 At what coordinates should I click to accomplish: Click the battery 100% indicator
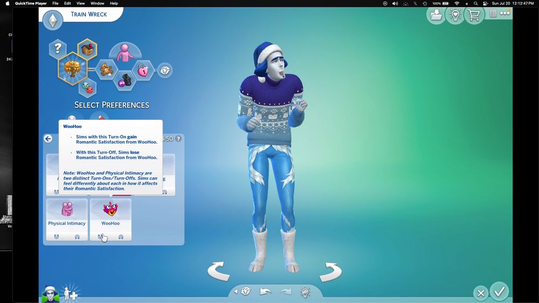click(441, 3)
